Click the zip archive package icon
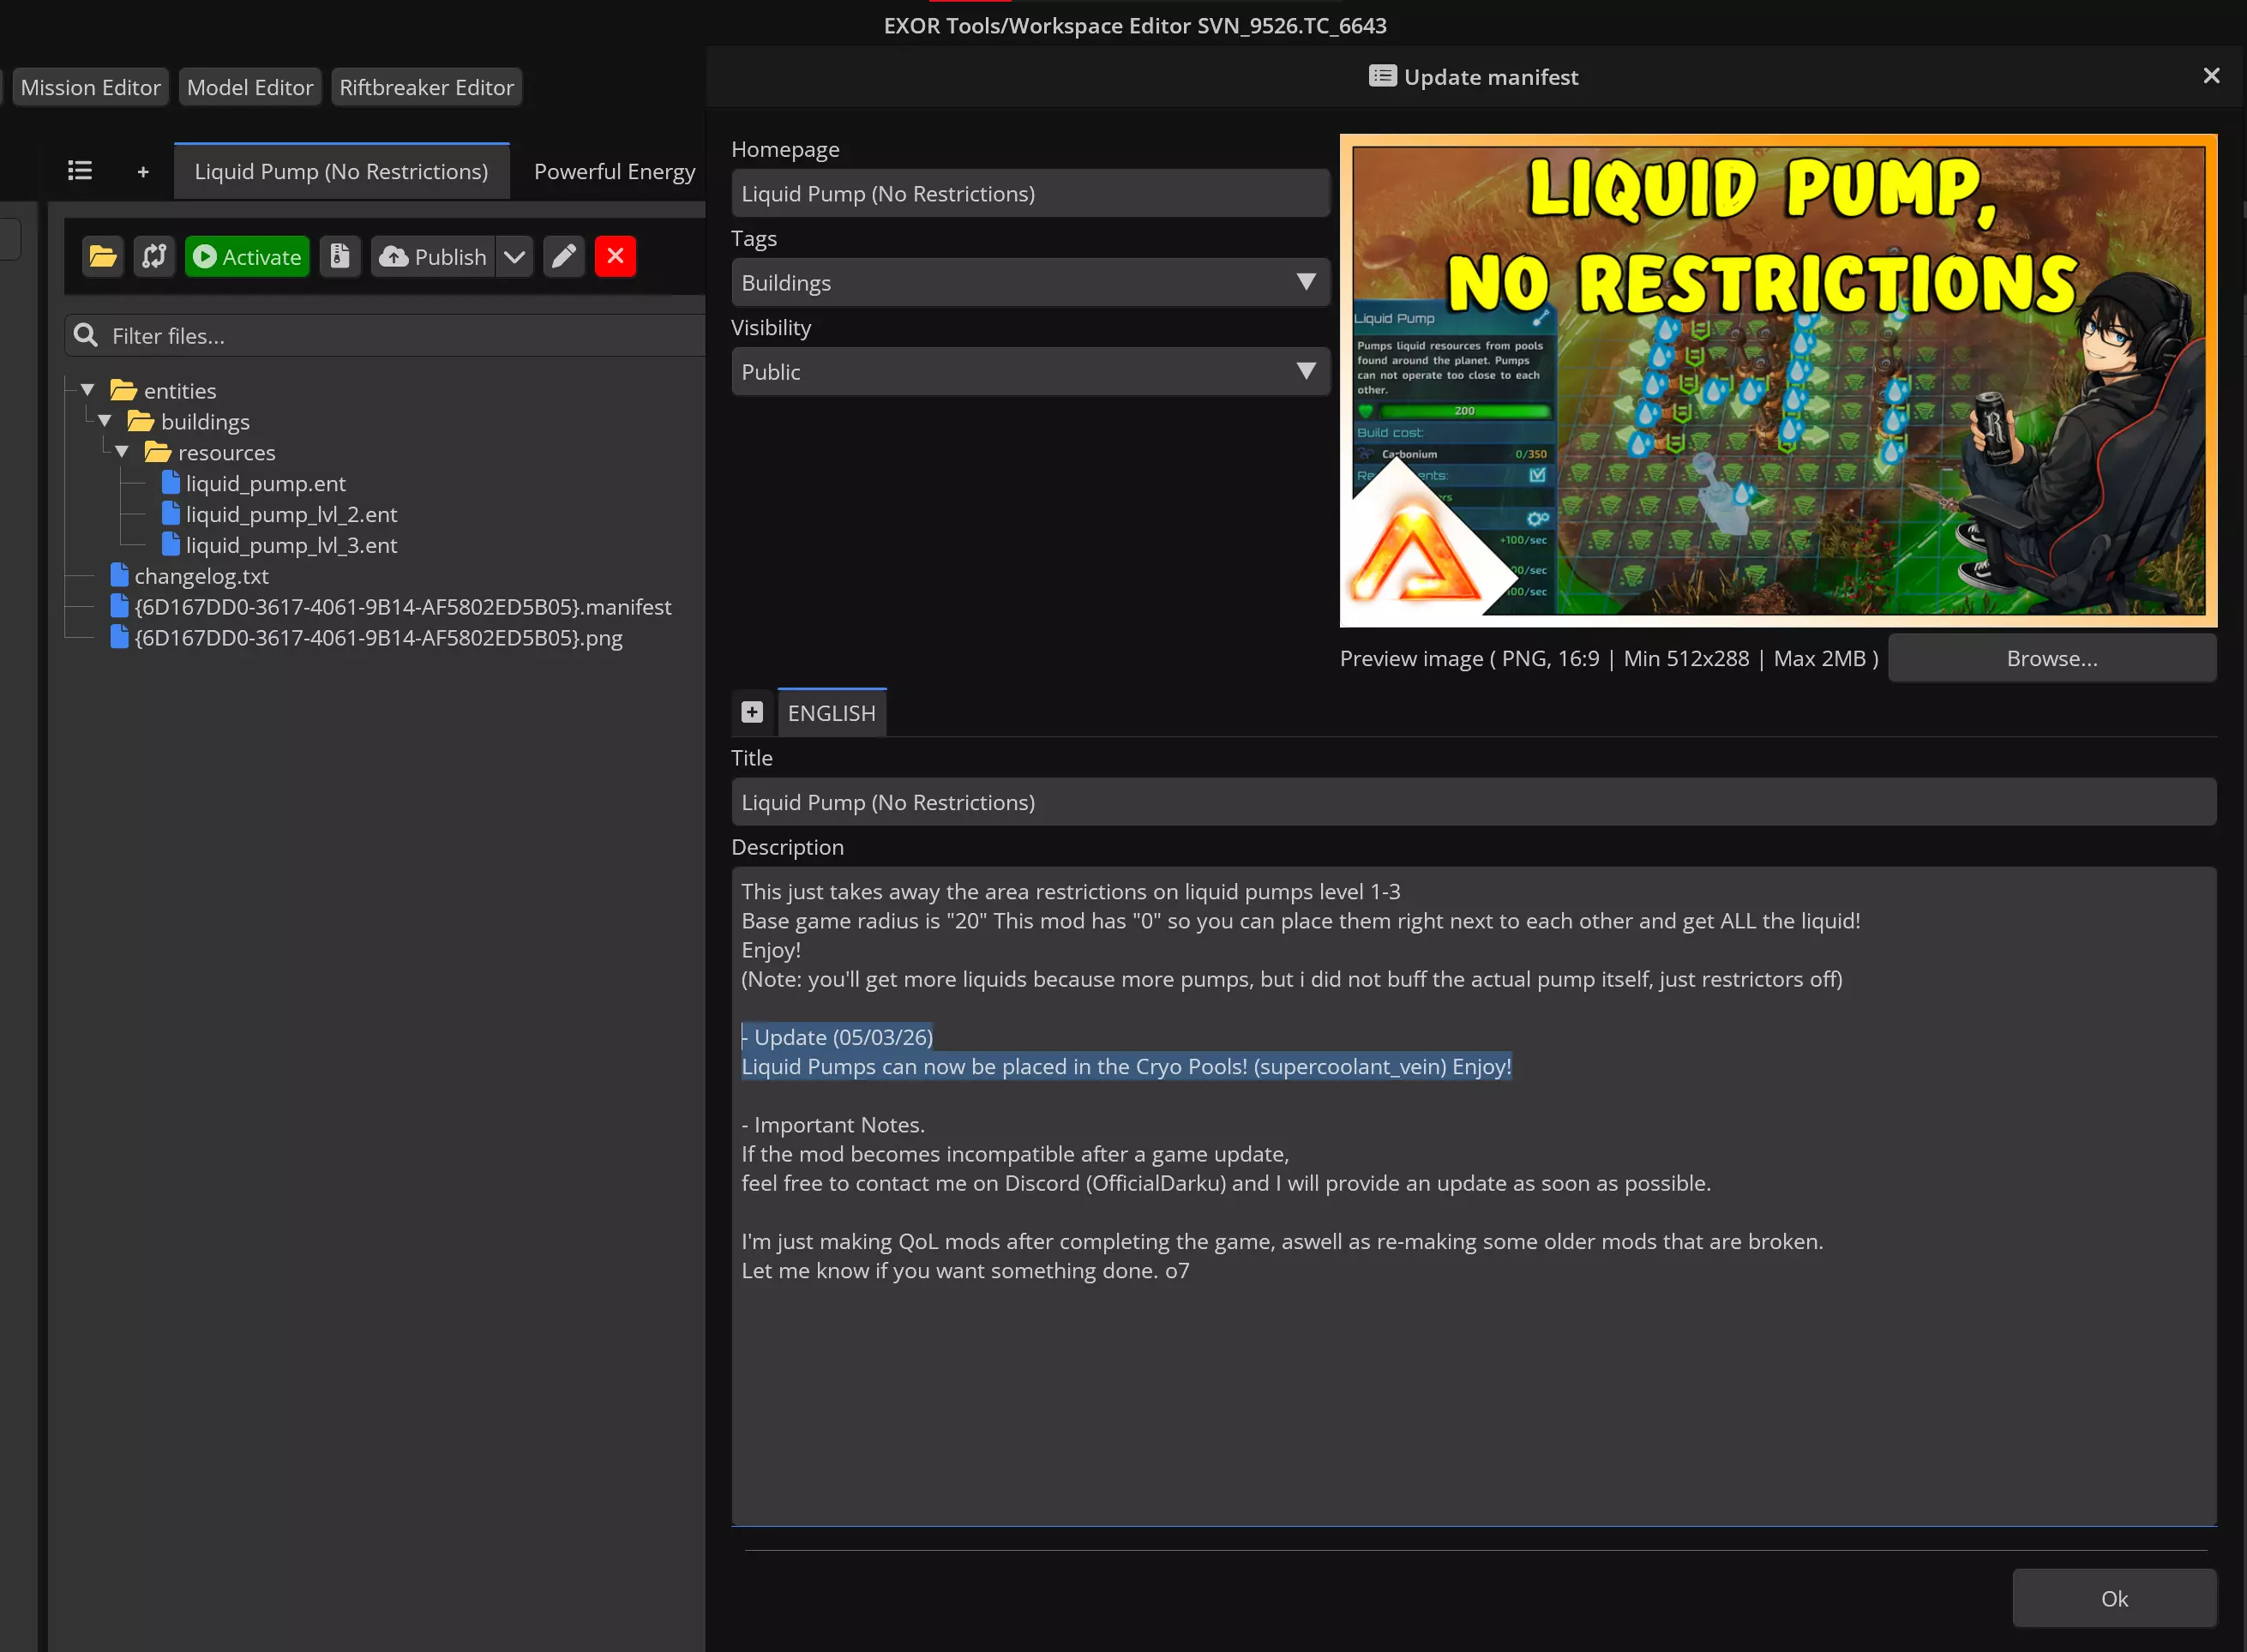2247x1652 pixels. (340, 257)
